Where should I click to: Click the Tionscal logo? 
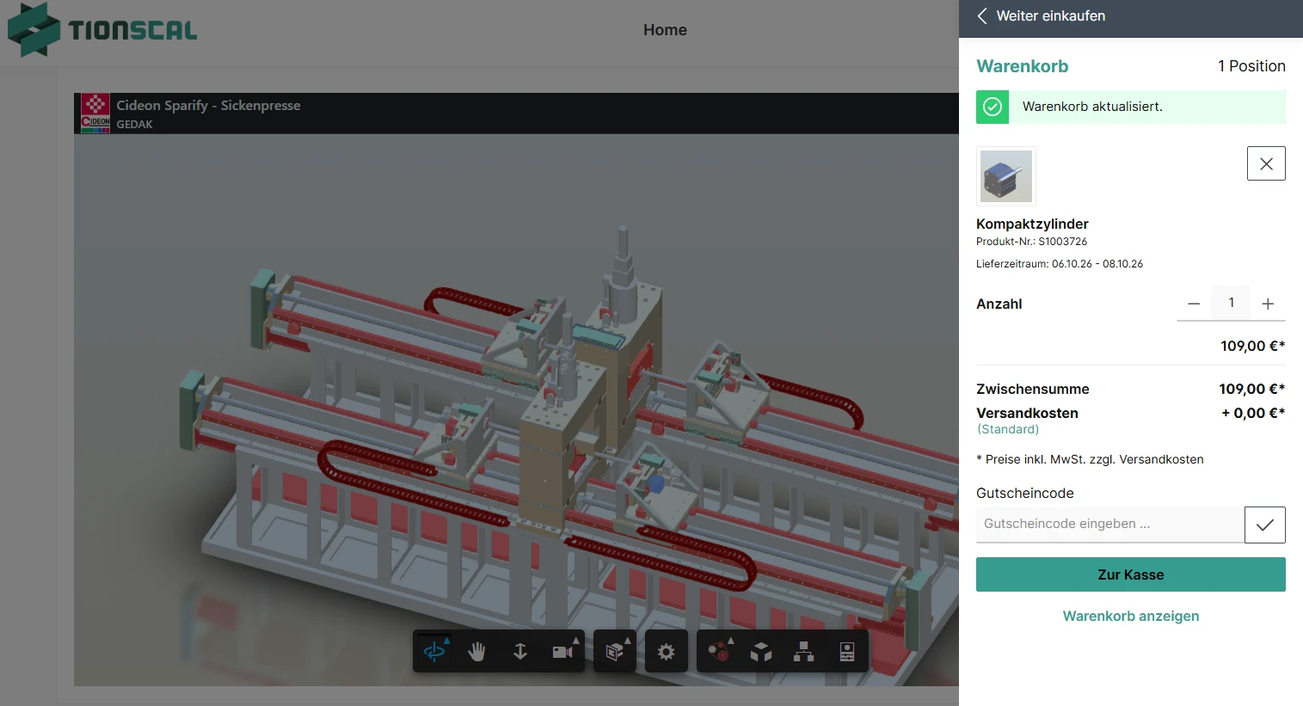[102, 30]
